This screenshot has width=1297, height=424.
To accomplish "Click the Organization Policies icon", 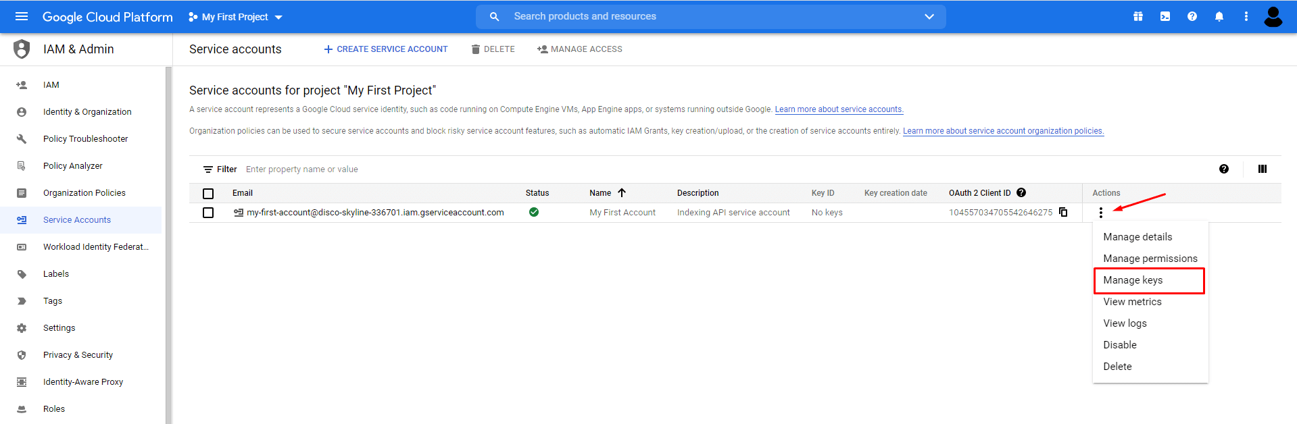I will (22, 193).
